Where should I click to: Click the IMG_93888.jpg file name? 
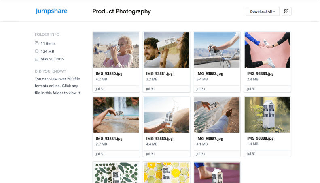(x=260, y=138)
